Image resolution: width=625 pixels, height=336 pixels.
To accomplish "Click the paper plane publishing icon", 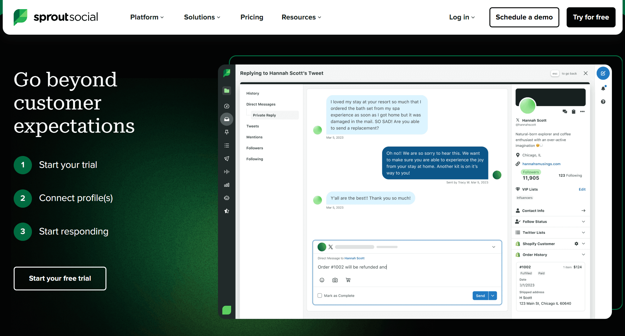I will pyautogui.click(x=227, y=158).
